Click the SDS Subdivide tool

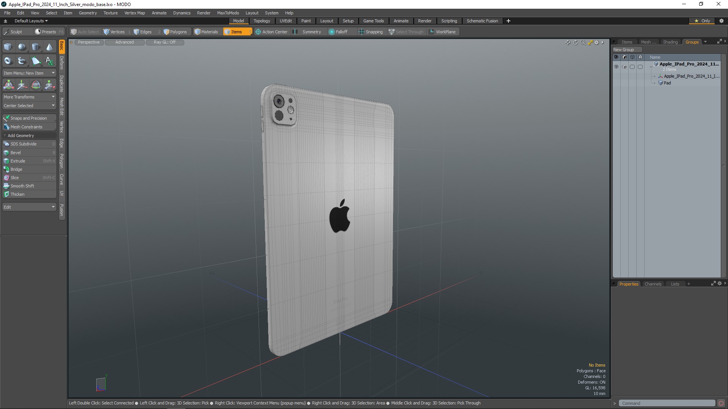pyautogui.click(x=29, y=144)
